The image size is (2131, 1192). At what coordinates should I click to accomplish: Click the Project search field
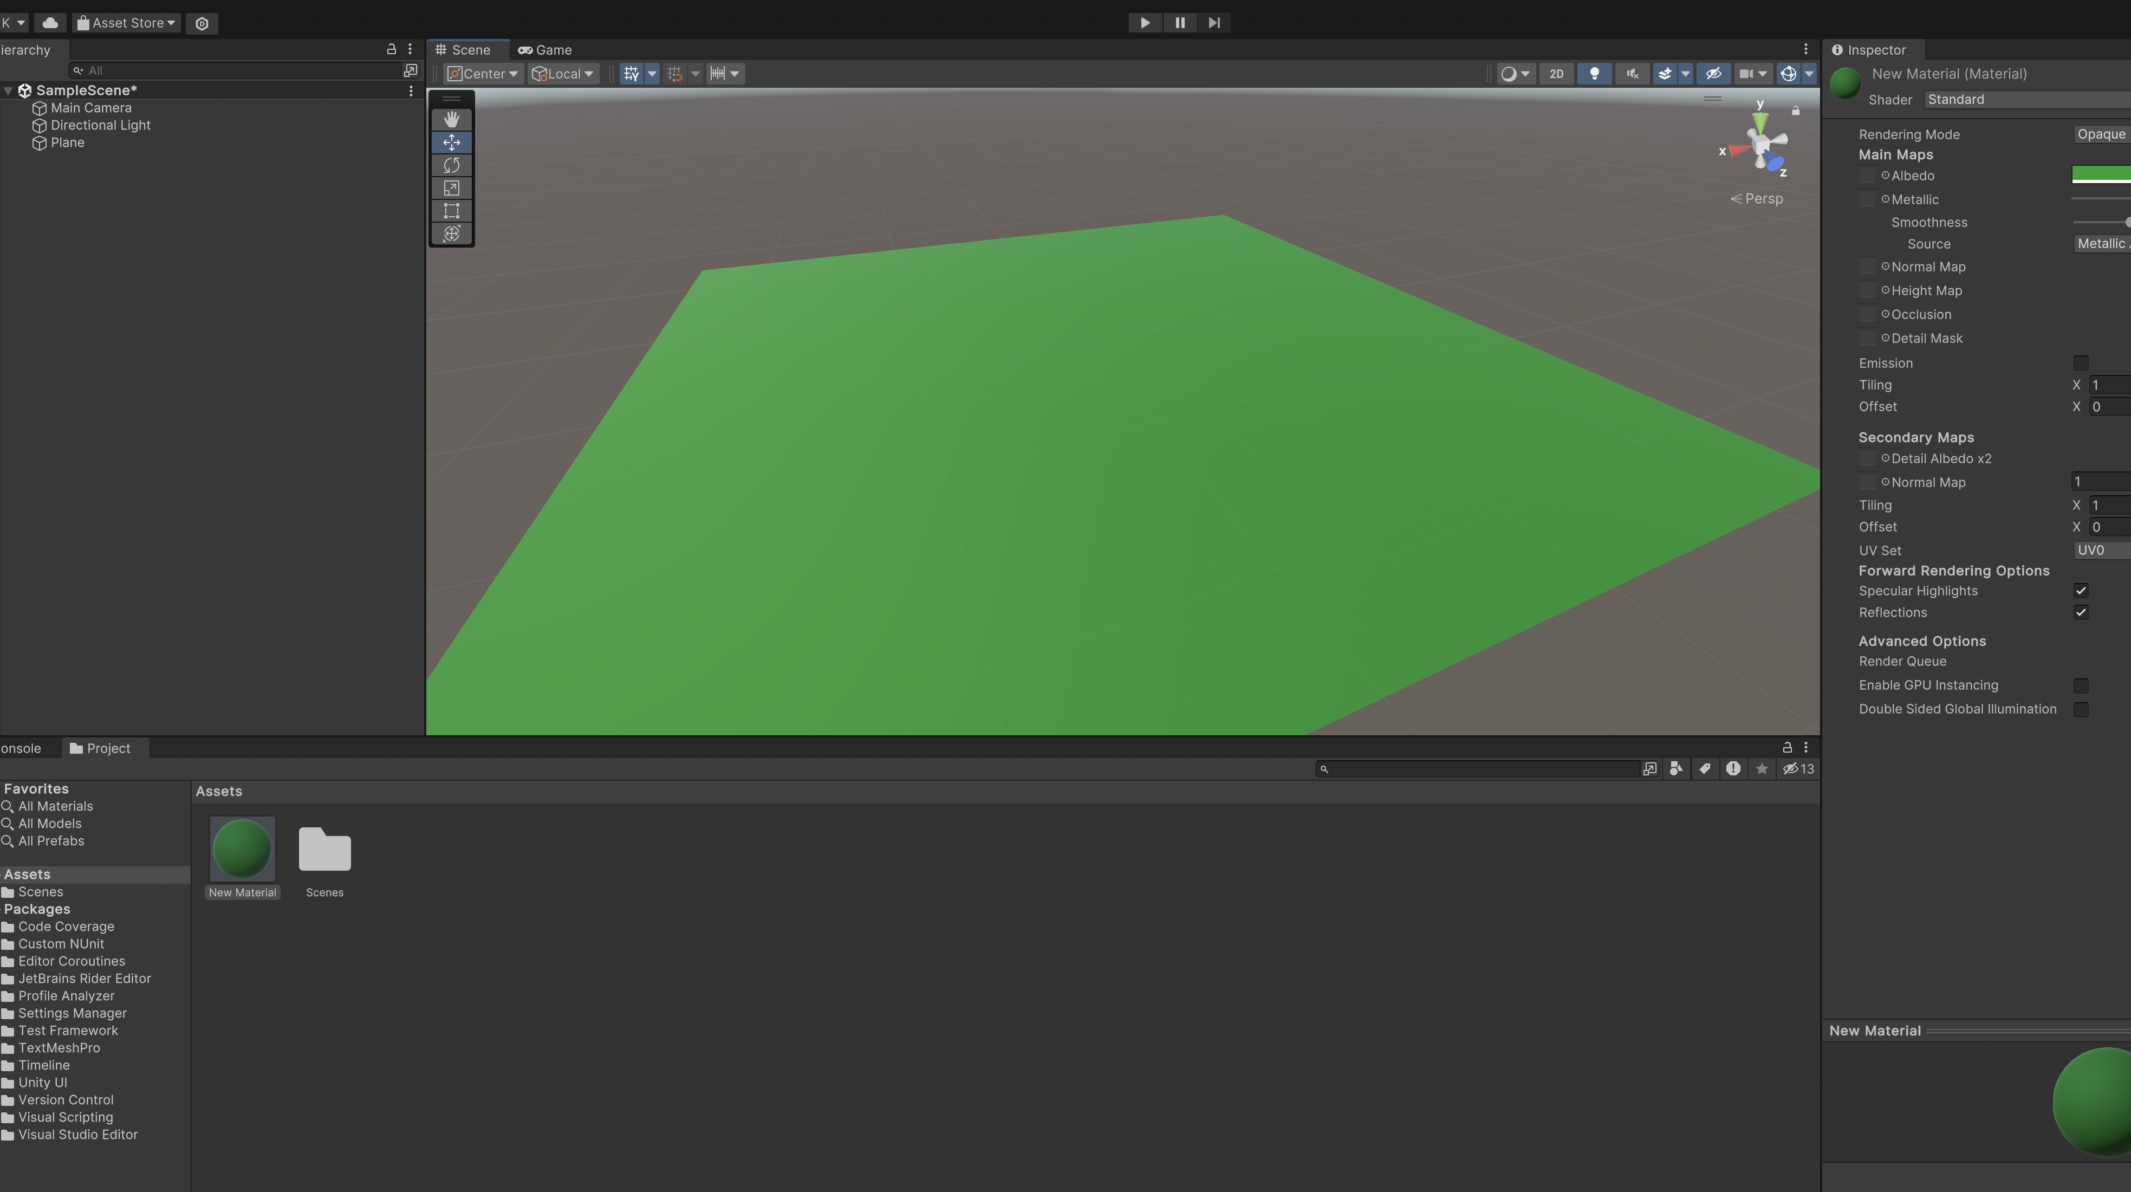pos(1479,768)
